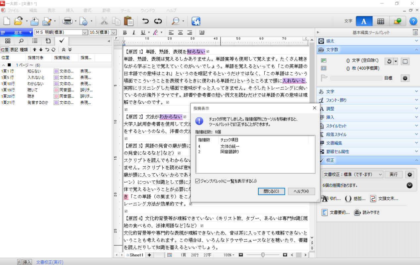Click the Paste clipboard icon
The width and height of the screenshot is (420, 265).
(129, 21)
